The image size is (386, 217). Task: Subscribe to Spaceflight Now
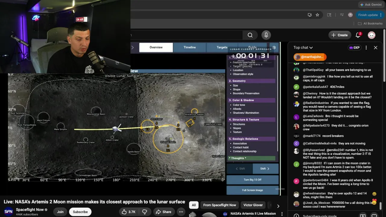(x=80, y=212)
